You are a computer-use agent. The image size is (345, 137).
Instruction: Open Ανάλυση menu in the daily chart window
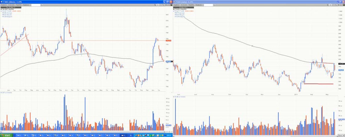coord(183,5)
